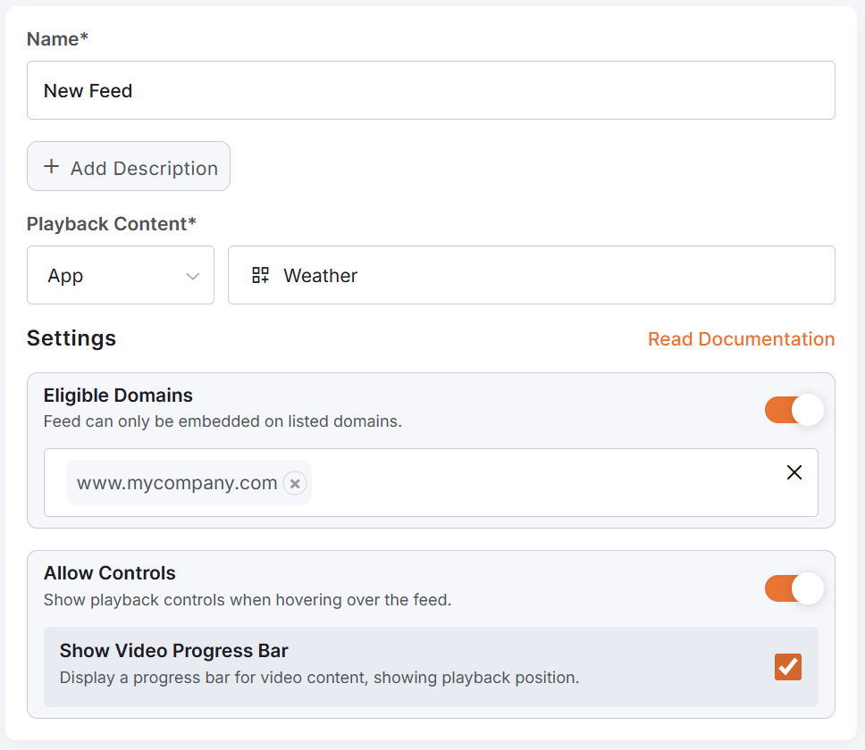865x750 pixels.
Task: Click the Weather app selection field
Action: 532,275
